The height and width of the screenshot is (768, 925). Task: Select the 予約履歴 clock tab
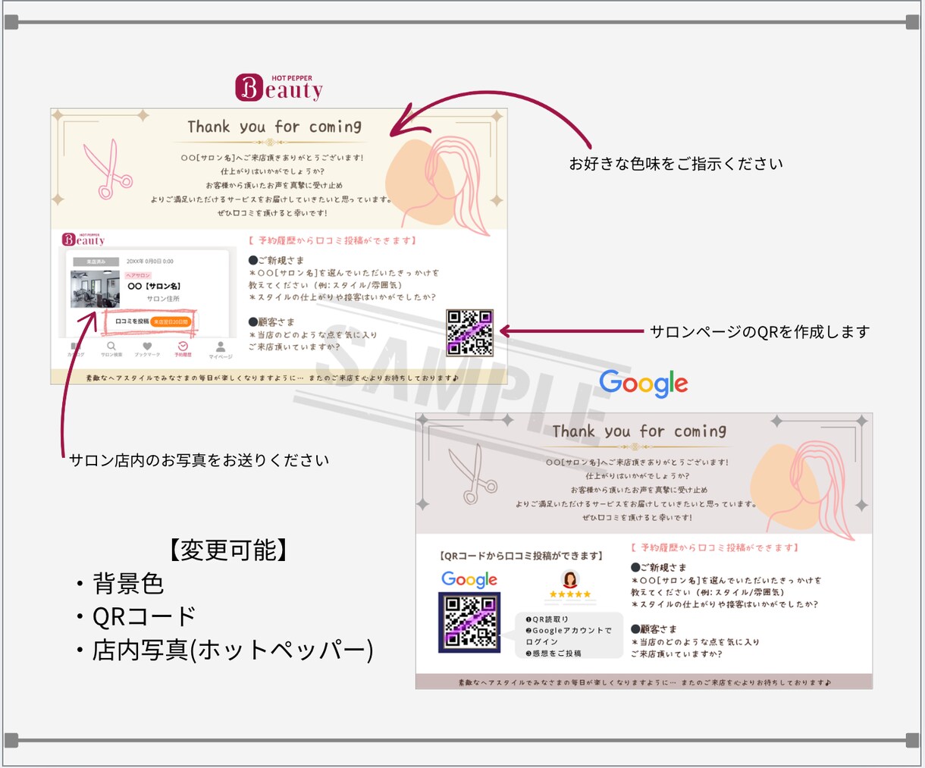click(x=183, y=350)
